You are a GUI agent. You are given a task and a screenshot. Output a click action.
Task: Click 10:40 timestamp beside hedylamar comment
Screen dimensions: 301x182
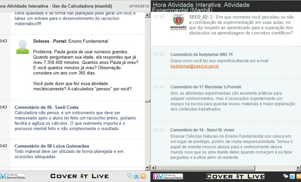(159, 55)
